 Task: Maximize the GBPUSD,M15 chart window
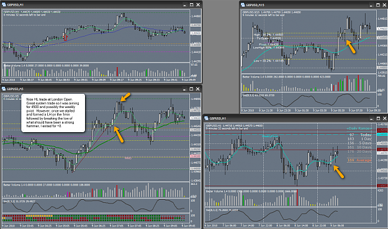click(378, 5)
